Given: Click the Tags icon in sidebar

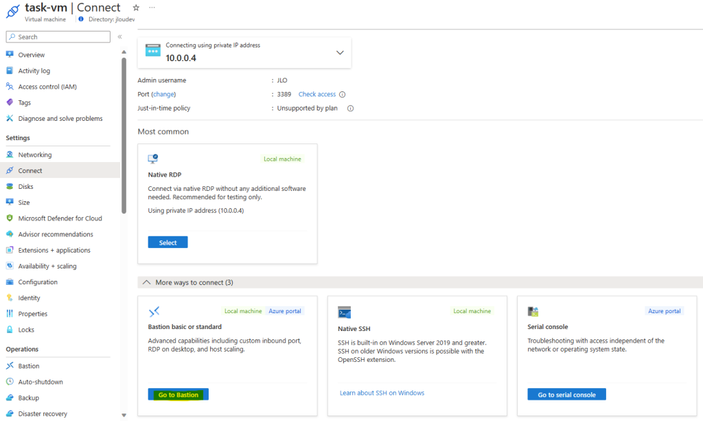Looking at the screenshot, I should [x=10, y=102].
